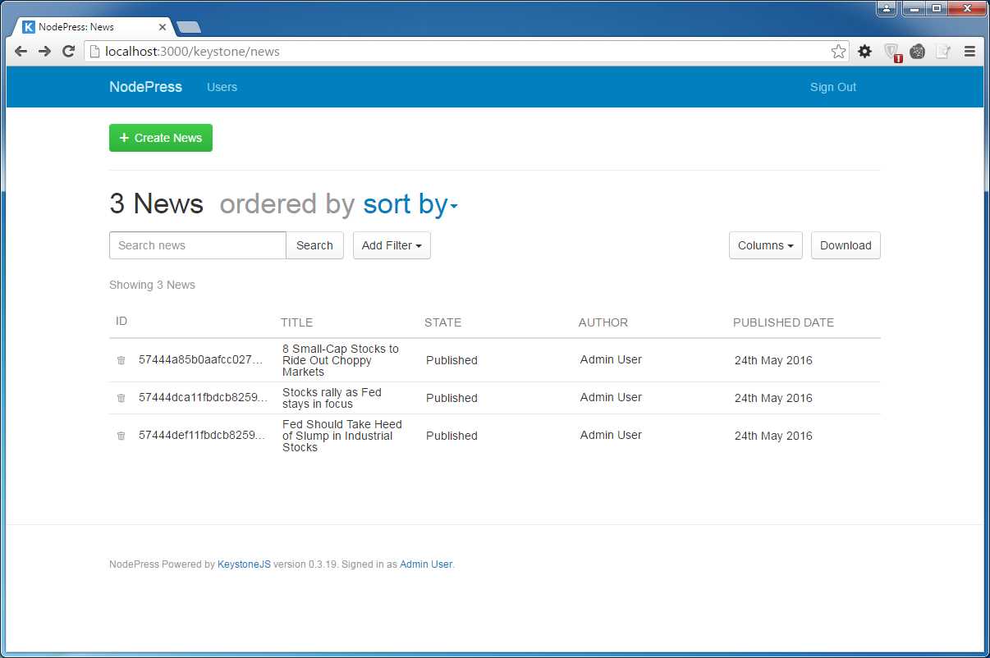Image resolution: width=990 pixels, height=658 pixels.
Task: Click the TITLE column header
Action: [x=296, y=322]
